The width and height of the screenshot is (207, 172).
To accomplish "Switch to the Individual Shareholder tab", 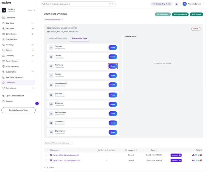I will 58,38.
